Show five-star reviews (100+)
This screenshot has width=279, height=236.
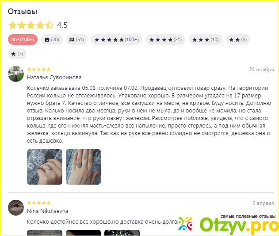click(117, 39)
